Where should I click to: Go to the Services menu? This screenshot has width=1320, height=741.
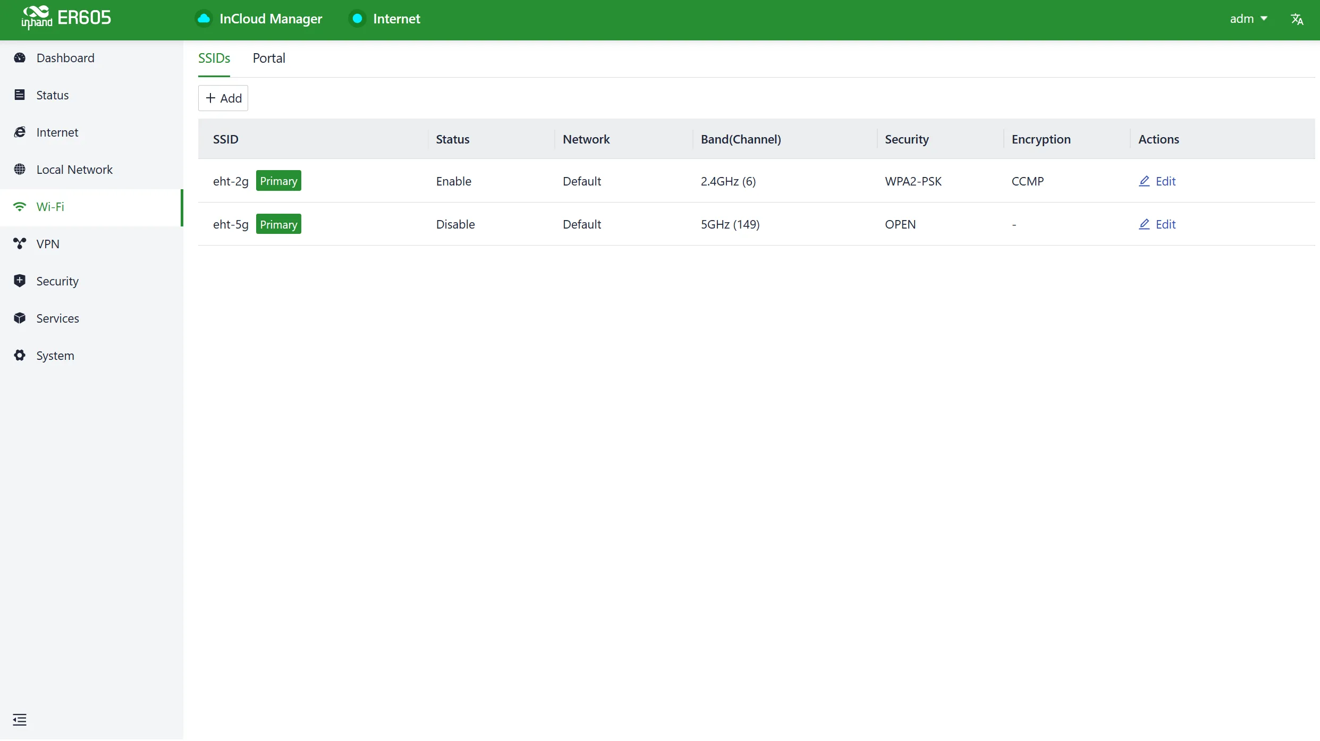pos(91,318)
